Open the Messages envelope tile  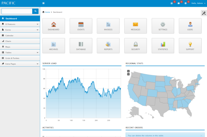136,26
